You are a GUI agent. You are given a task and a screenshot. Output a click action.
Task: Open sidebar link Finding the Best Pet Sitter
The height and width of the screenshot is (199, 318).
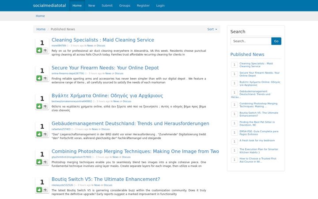pyautogui.click(x=257, y=123)
